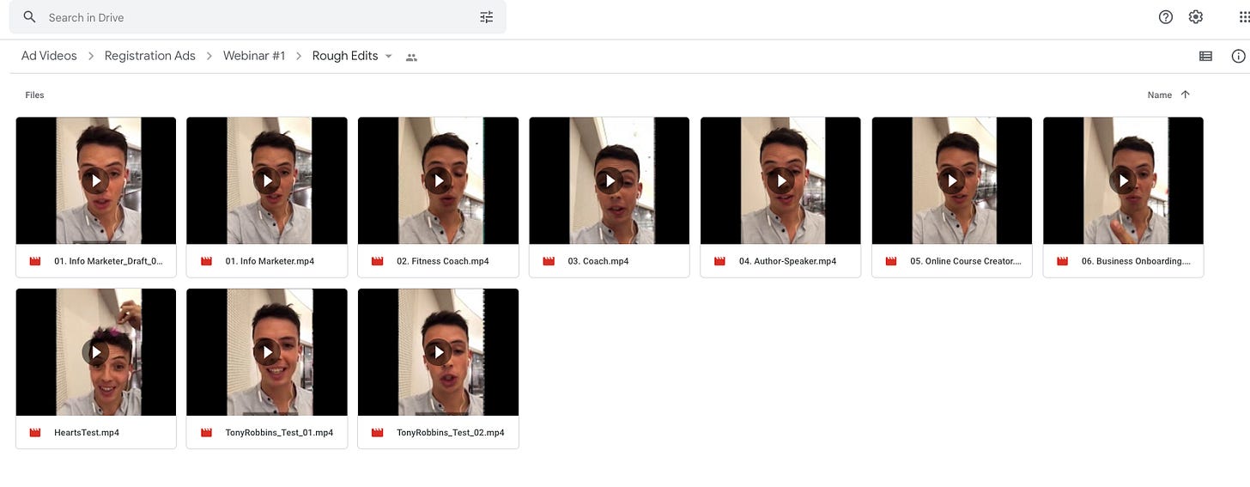Click video icon of 02. Fitness Coach.mp4
The image size is (1250, 487).
[378, 261]
